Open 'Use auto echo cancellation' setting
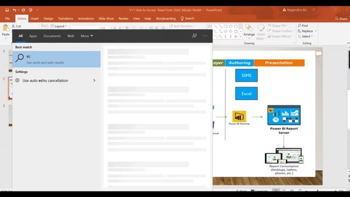 pos(56,80)
